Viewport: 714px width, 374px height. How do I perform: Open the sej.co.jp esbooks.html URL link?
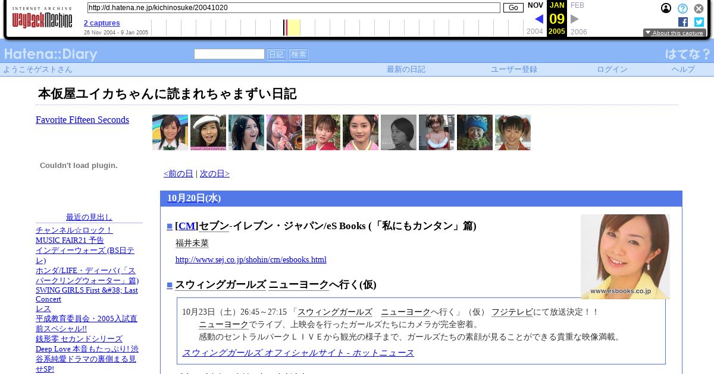251,260
